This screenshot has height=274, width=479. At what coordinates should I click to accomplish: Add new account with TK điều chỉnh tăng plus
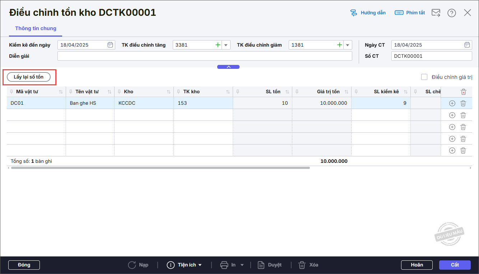click(218, 45)
